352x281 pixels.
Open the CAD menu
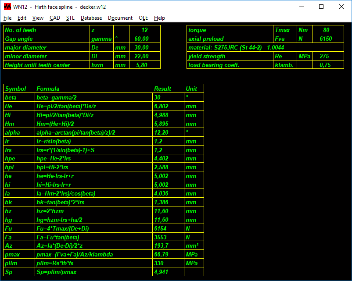point(55,18)
